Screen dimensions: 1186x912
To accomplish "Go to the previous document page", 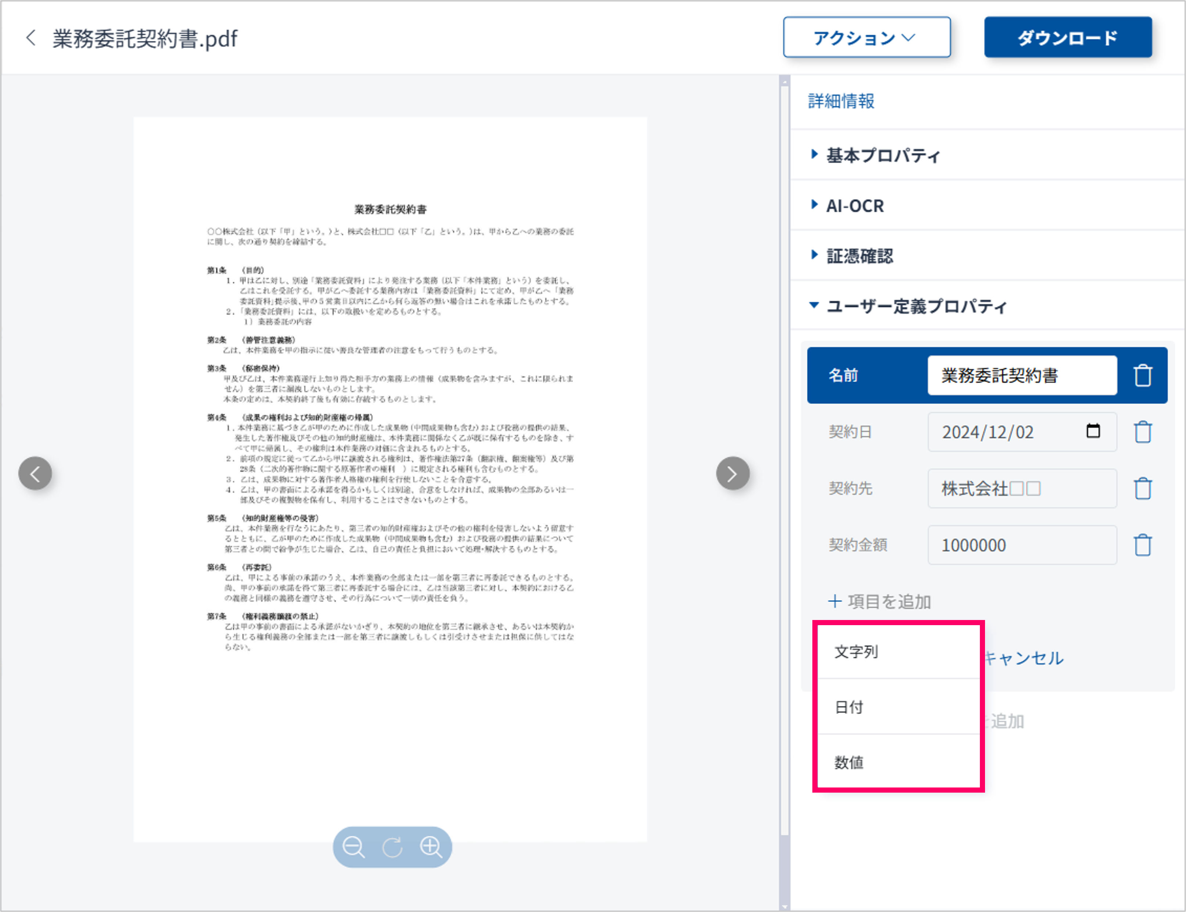I will 35,473.
